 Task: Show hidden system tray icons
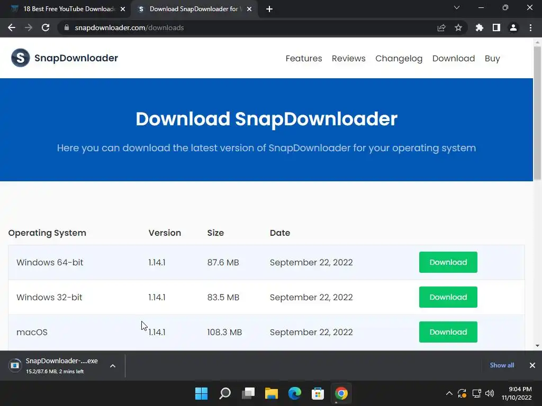pos(449,393)
